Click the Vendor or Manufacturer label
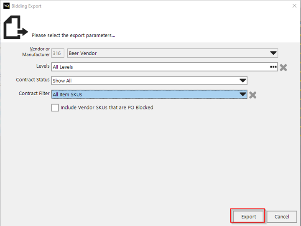 point(36,52)
